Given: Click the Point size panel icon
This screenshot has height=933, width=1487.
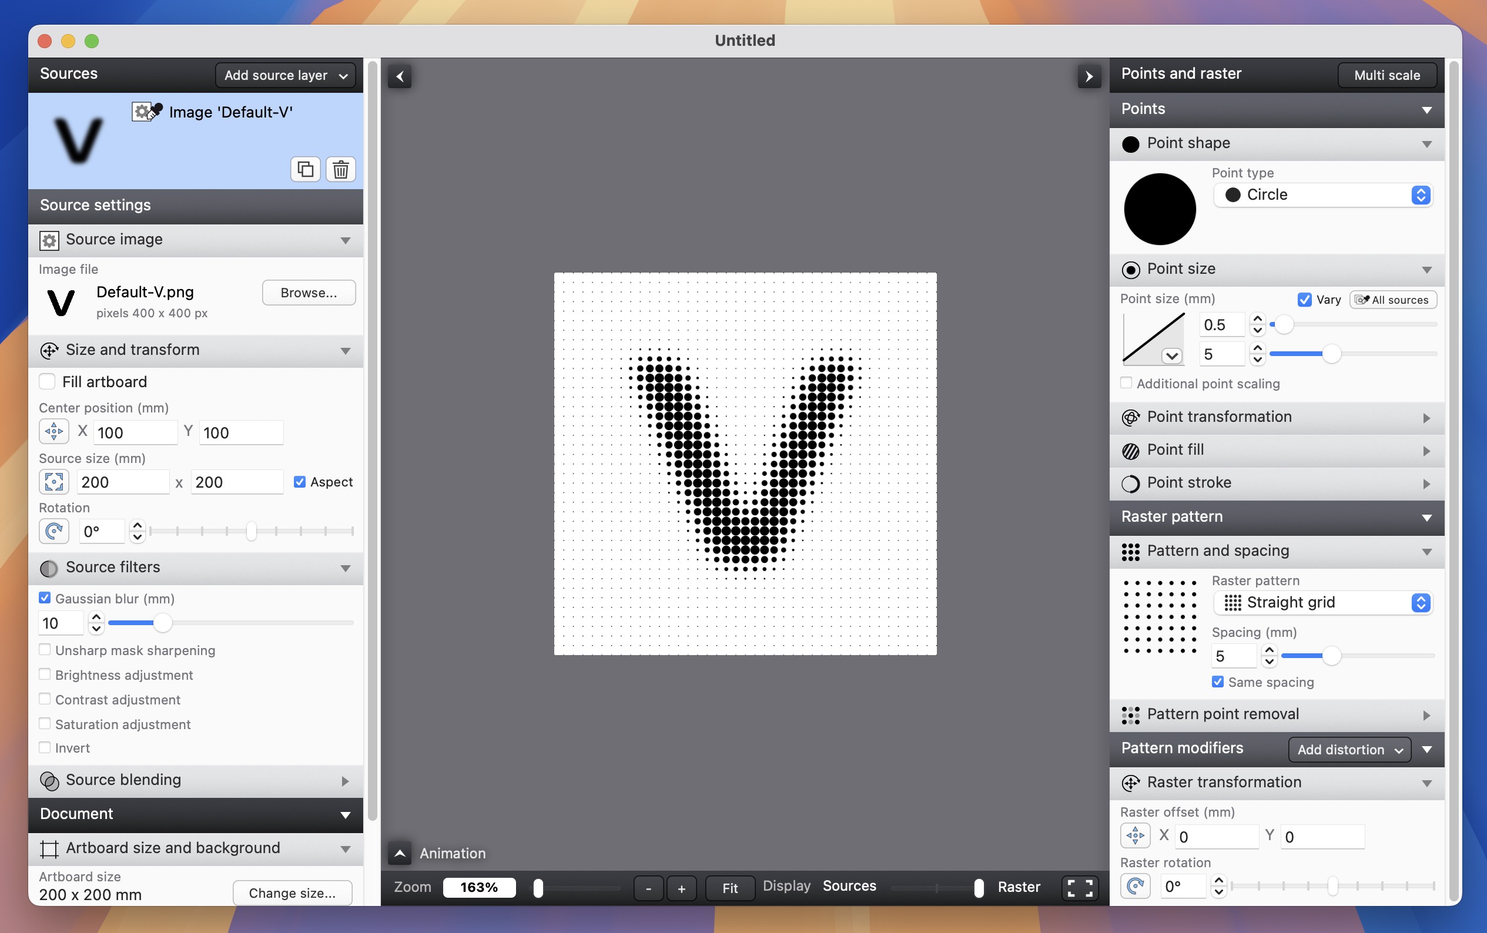Looking at the screenshot, I should [1131, 269].
